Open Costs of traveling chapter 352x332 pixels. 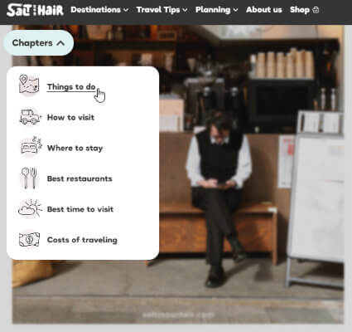82,240
